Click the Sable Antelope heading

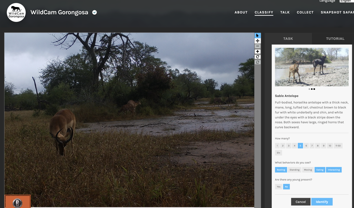pyautogui.click(x=287, y=96)
